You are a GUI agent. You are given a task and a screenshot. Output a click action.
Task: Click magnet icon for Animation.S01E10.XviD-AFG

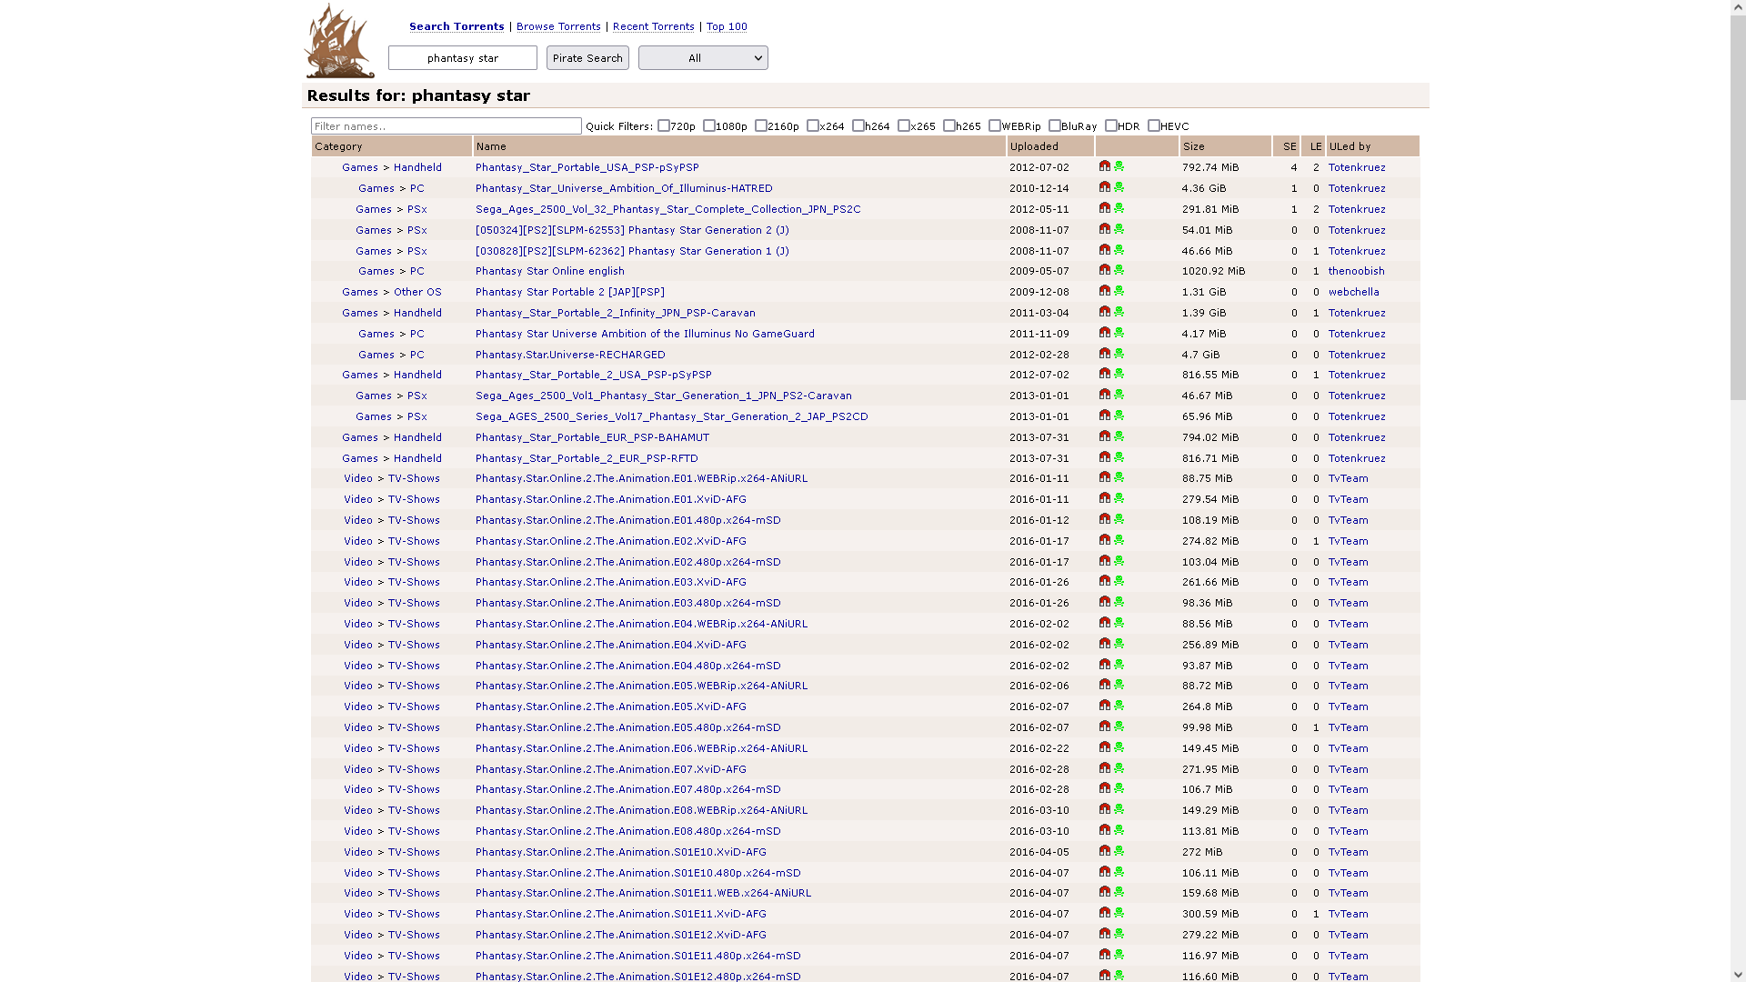pyautogui.click(x=1105, y=851)
